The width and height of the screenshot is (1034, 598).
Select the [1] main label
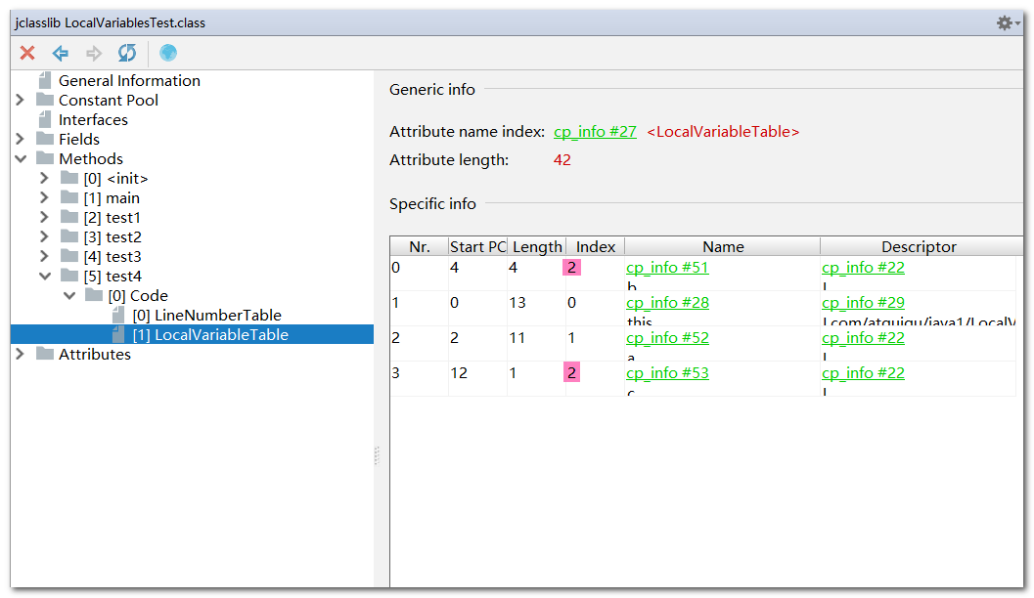[112, 198]
